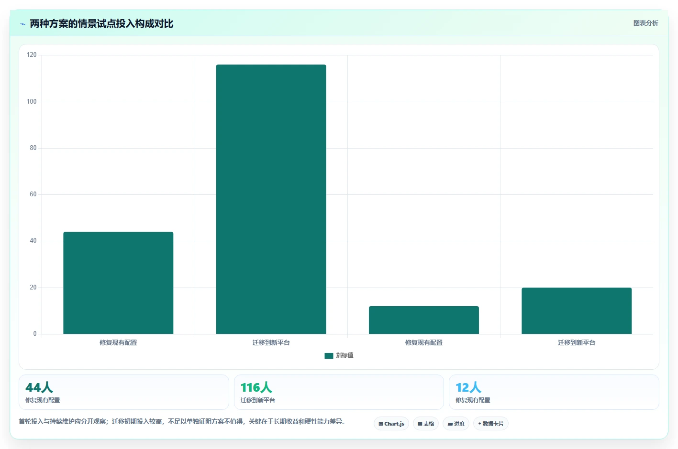This screenshot has height=449, width=678.
Task: Toggle the 指标值 legend color swatch
Action: pyautogui.click(x=329, y=355)
